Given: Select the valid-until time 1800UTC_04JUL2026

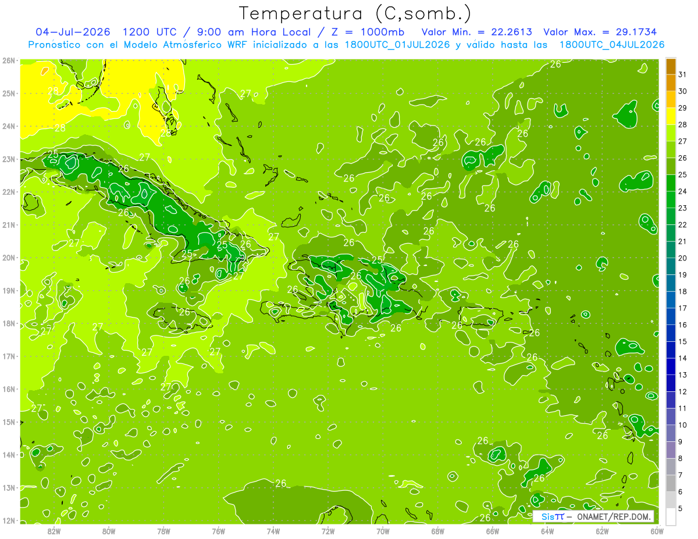Looking at the screenshot, I should (x=612, y=45).
